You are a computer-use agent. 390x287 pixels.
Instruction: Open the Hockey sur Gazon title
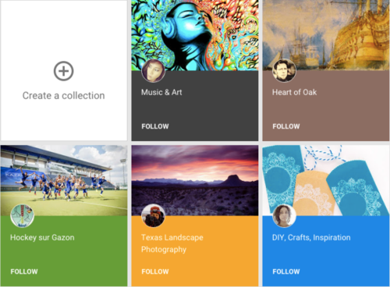pos(42,238)
